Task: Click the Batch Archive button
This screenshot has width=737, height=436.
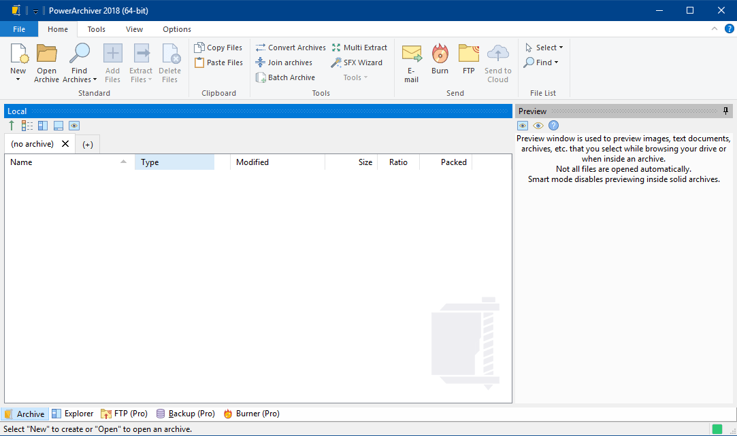Action: 285,77
